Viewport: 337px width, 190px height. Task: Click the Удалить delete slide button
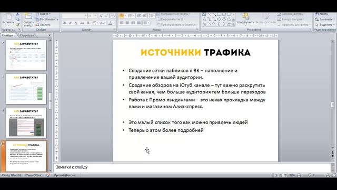tap(43, 25)
